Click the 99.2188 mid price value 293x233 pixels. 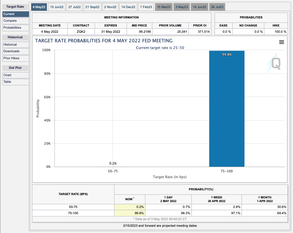click(x=145, y=32)
